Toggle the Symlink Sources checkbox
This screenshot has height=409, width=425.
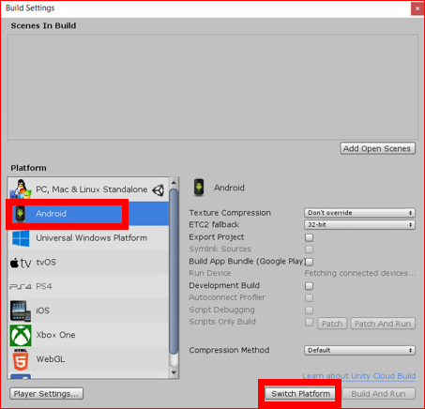309,250
